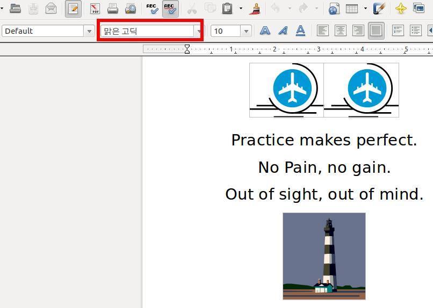Expand the font size dropdown
The image size is (433, 308).
(x=246, y=31)
